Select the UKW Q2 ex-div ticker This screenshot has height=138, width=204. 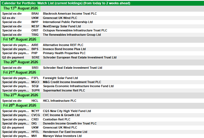[x=35, y=18]
